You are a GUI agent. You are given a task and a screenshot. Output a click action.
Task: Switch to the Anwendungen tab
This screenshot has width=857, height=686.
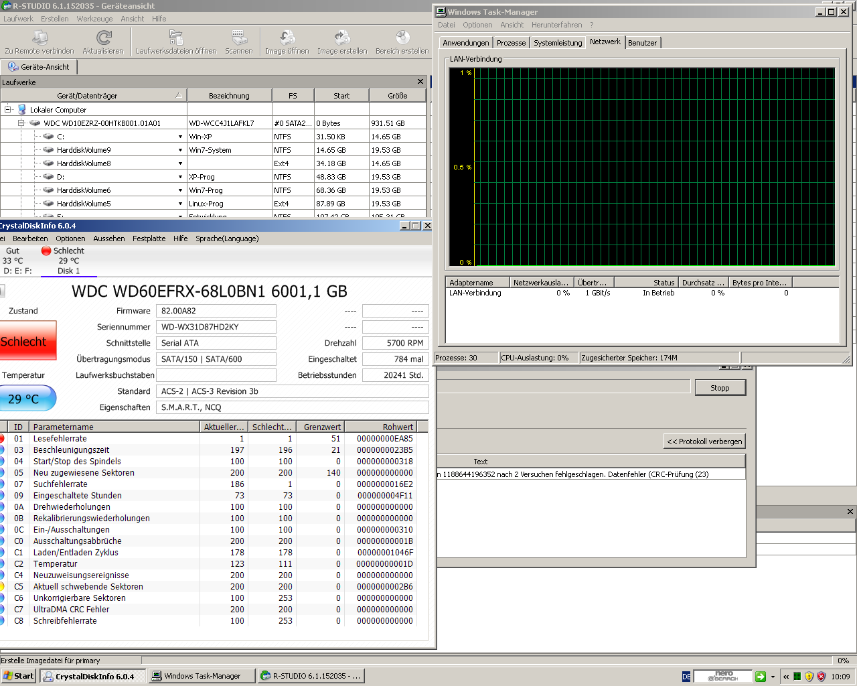pyautogui.click(x=466, y=43)
